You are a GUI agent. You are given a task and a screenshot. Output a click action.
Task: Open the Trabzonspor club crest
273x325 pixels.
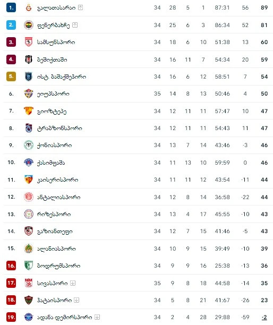(29, 128)
